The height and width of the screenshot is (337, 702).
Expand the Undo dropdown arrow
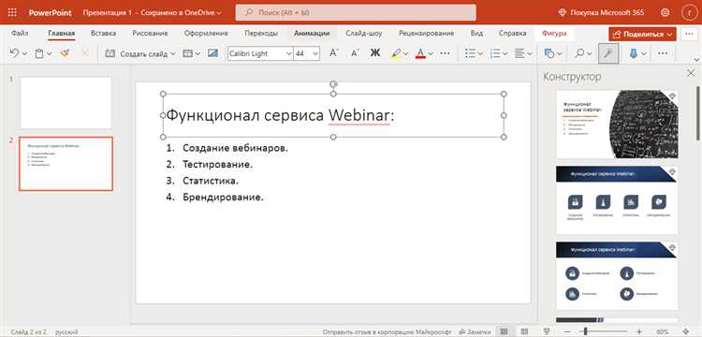pyautogui.click(x=24, y=53)
